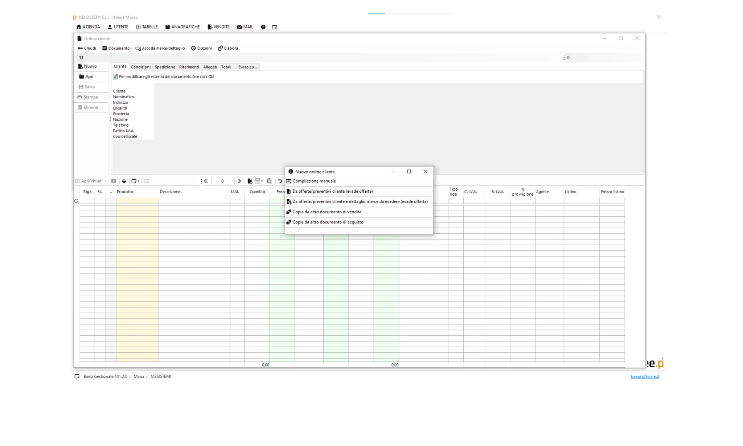Click the Apri button in sidebar
Screen dimensions: 743x446
(x=89, y=77)
